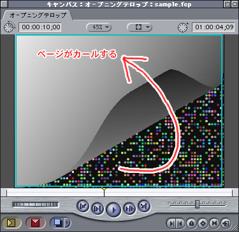The height and width of the screenshot is (232, 239).
Task: Click the Mark Out button
Action: [x=180, y=223]
